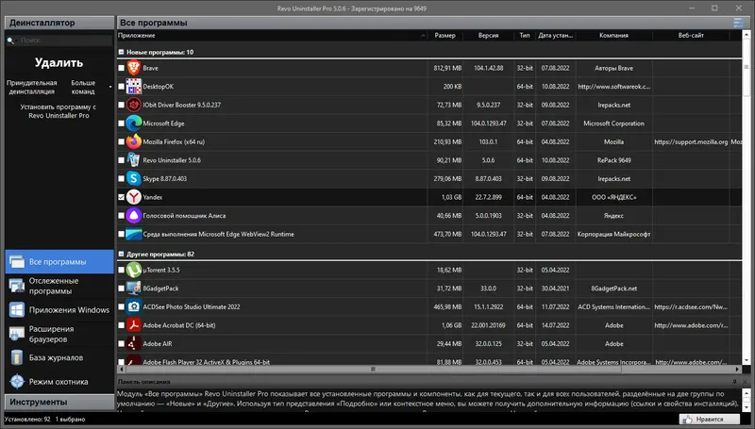This screenshot has height=429, width=755.
Task: Check the DesktopOK checkbox
Action: [122, 87]
